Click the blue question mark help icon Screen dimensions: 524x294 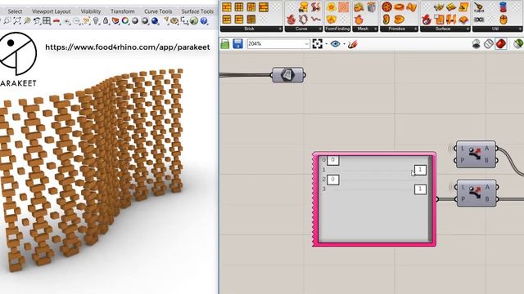pos(204,21)
